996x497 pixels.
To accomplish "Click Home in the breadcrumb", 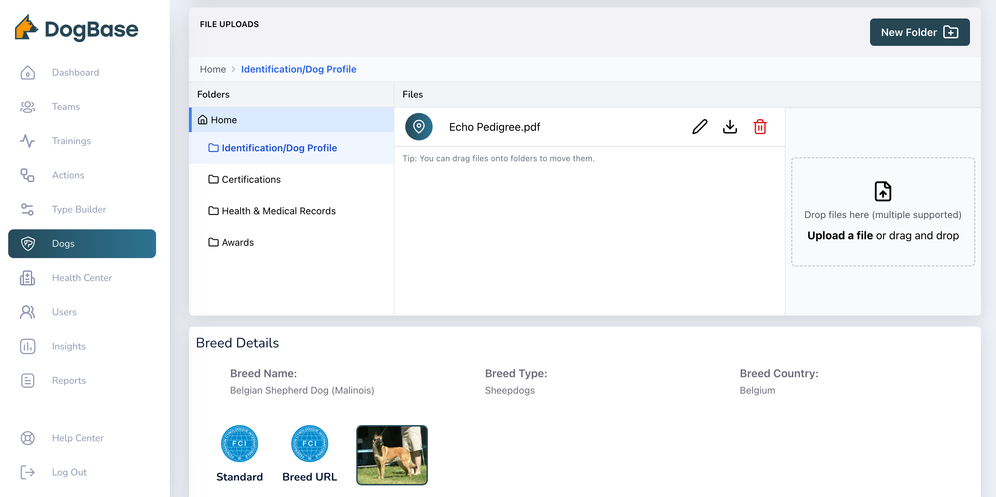I will pyautogui.click(x=213, y=69).
